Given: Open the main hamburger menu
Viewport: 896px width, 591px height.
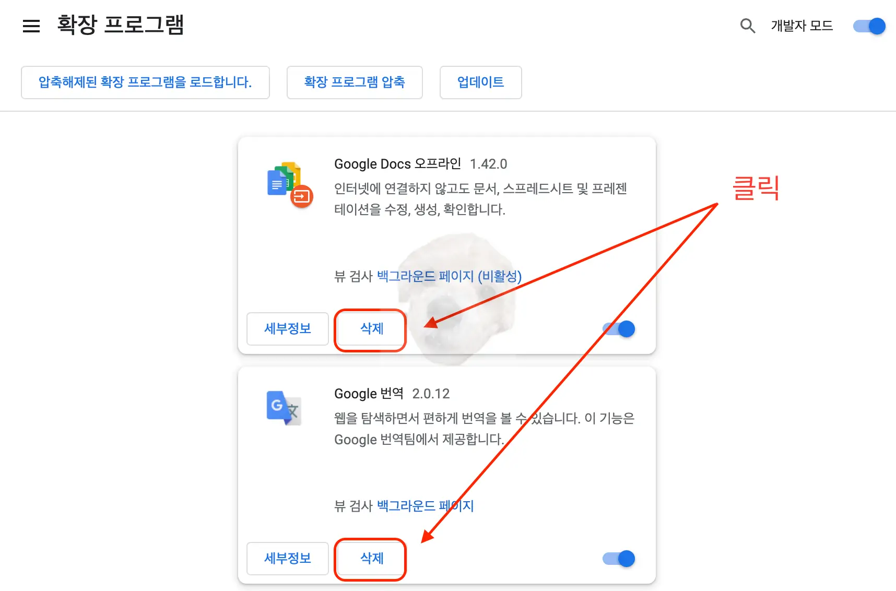Looking at the screenshot, I should (x=31, y=26).
